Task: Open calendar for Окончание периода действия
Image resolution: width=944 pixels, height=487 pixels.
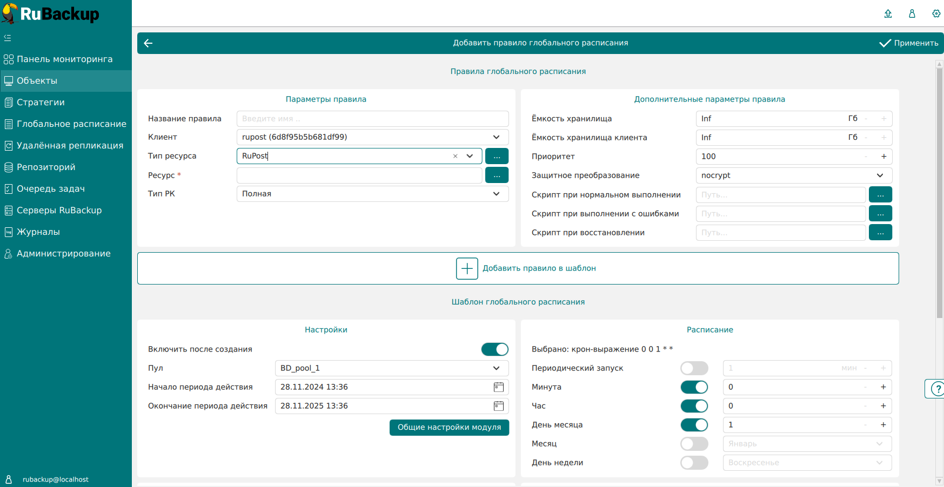Action: (499, 406)
